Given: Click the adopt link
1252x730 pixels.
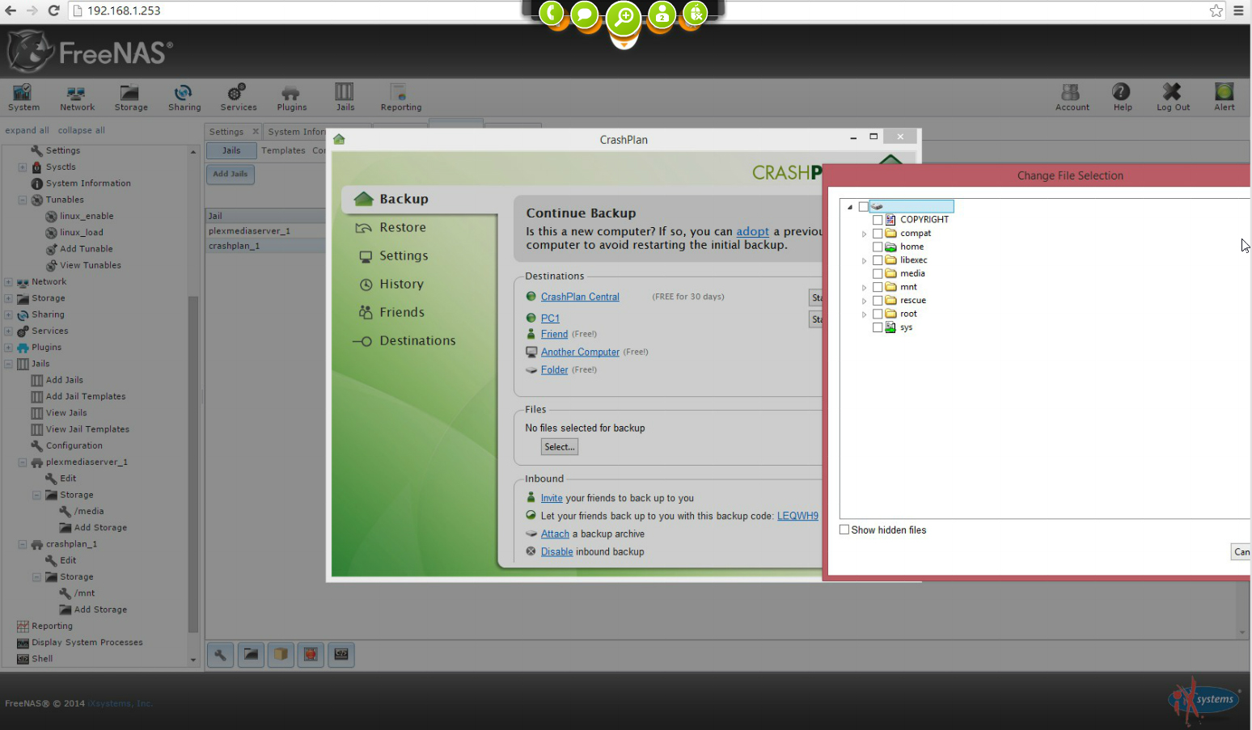Looking at the screenshot, I should click(x=752, y=231).
